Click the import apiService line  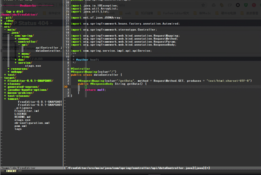(111, 51)
